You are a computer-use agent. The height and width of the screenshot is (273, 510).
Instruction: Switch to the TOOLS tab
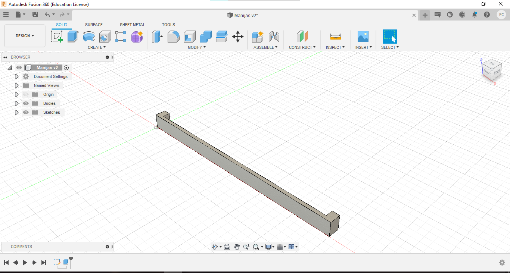tap(168, 25)
